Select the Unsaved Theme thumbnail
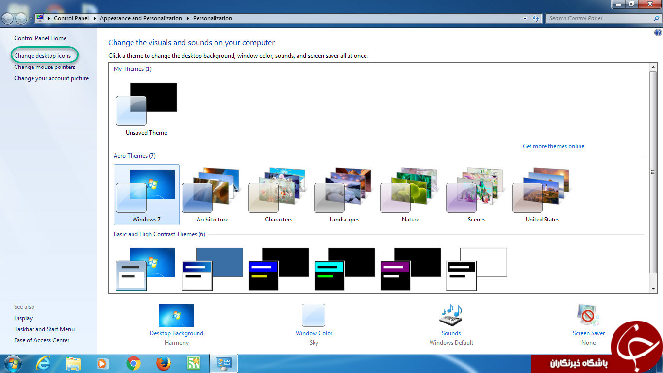The width and height of the screenshot is (663, 373). pyautogui.click(x=146, y=104)
